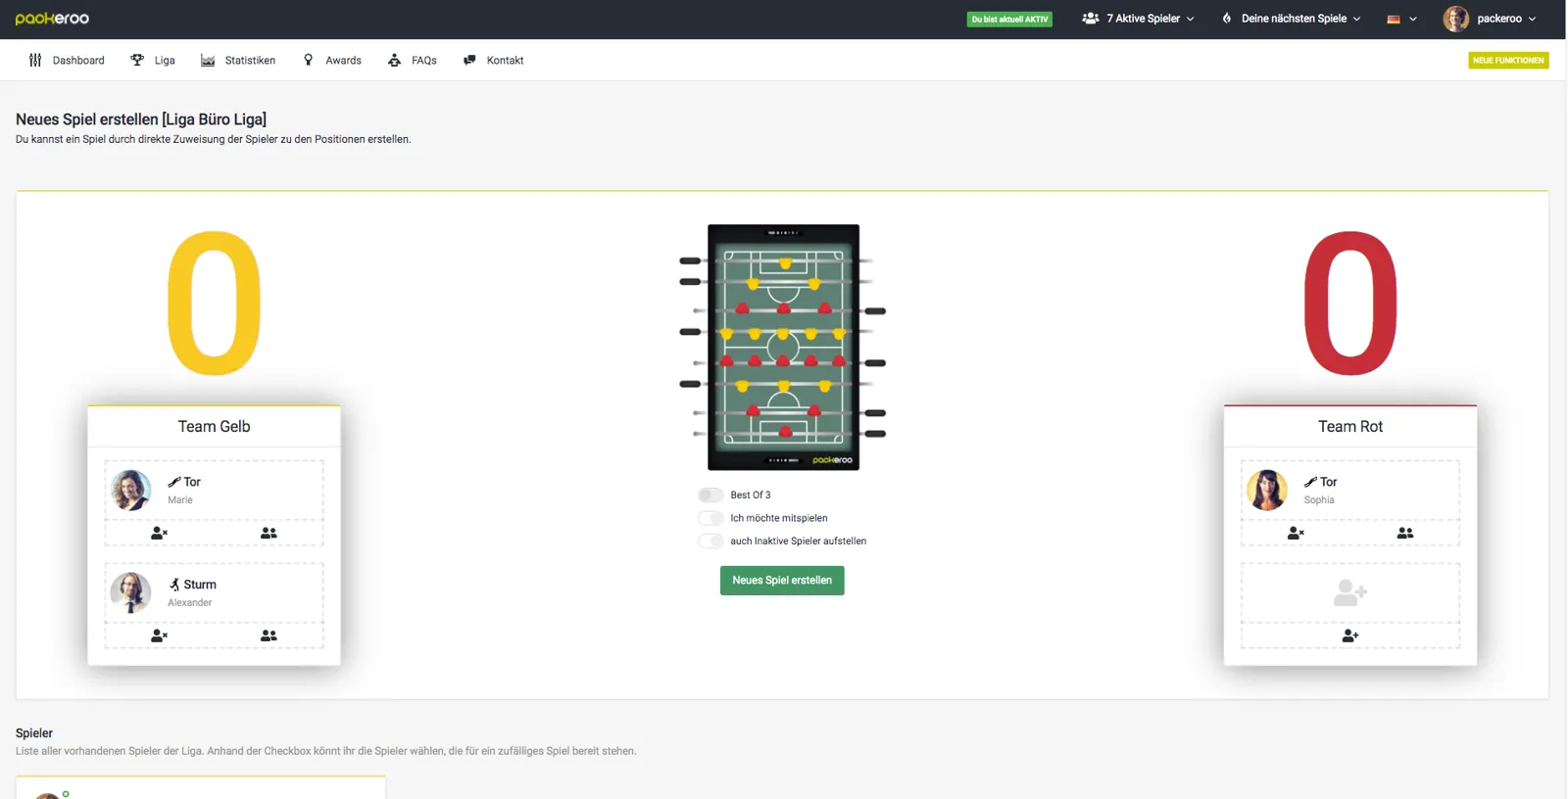Swap players icon under Alexander

(269, 635)
